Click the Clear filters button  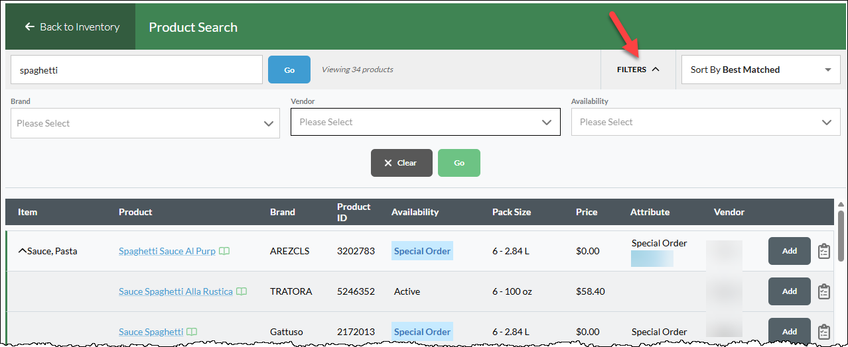click(401, 163)
